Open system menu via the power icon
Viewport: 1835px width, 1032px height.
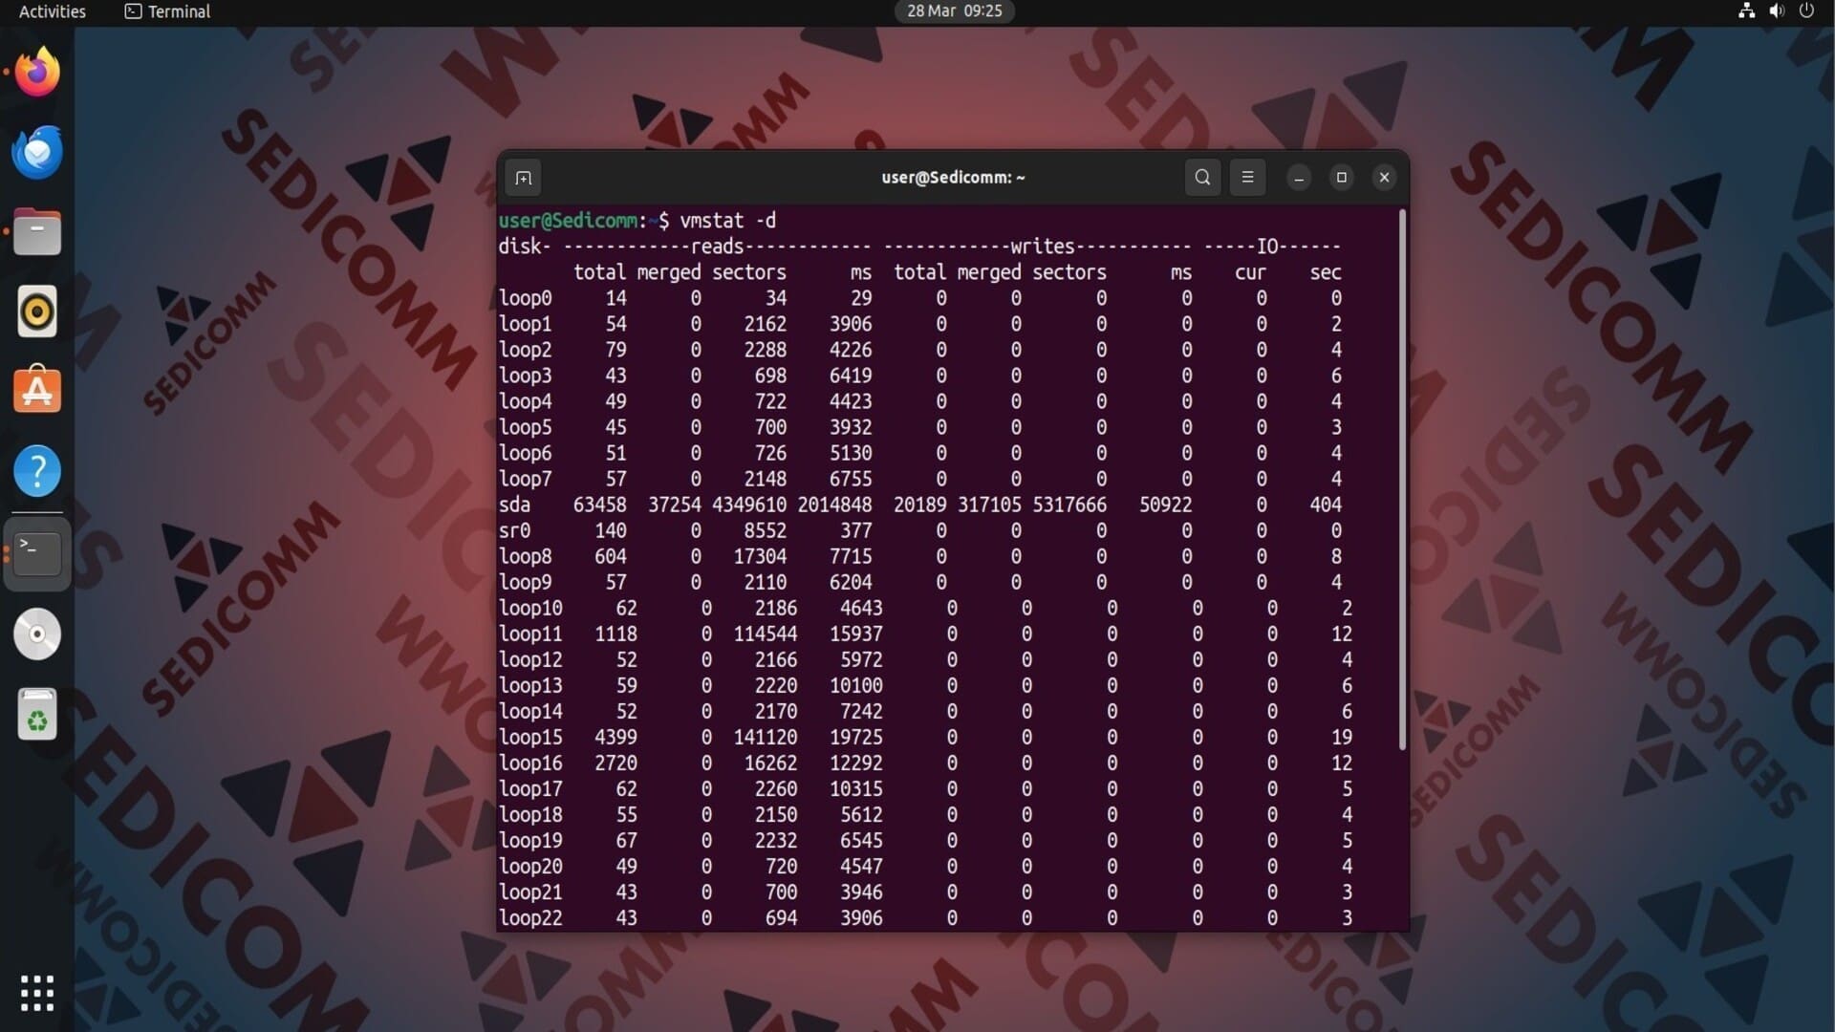[1806, 11]
